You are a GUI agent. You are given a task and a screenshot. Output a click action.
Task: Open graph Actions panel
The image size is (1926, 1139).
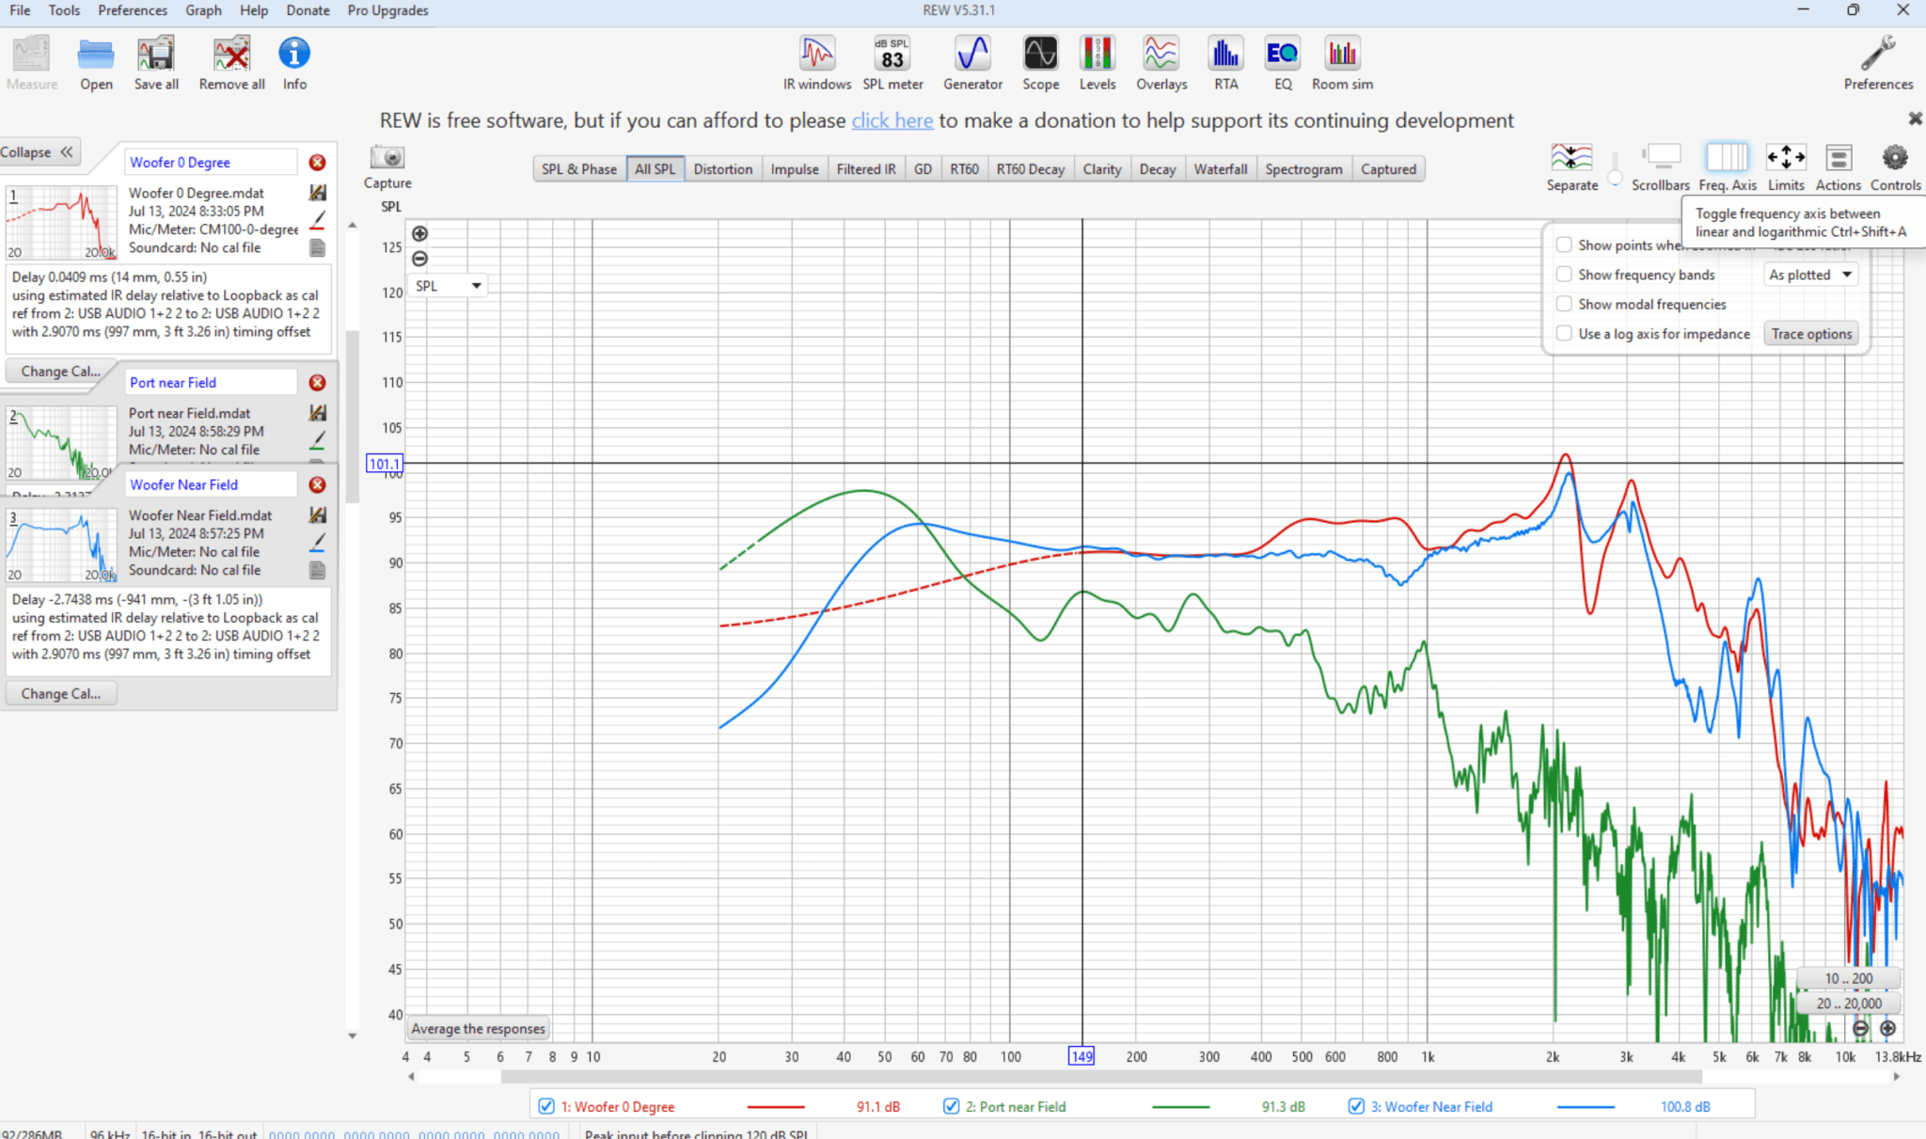click(x=1839, y=167)
